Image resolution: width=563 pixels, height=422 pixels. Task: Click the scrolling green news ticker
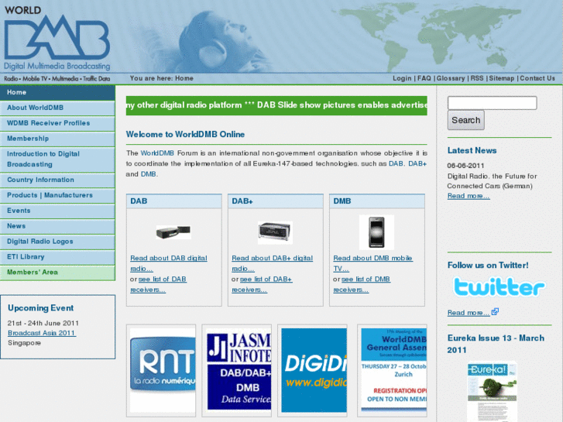[276, 105]
